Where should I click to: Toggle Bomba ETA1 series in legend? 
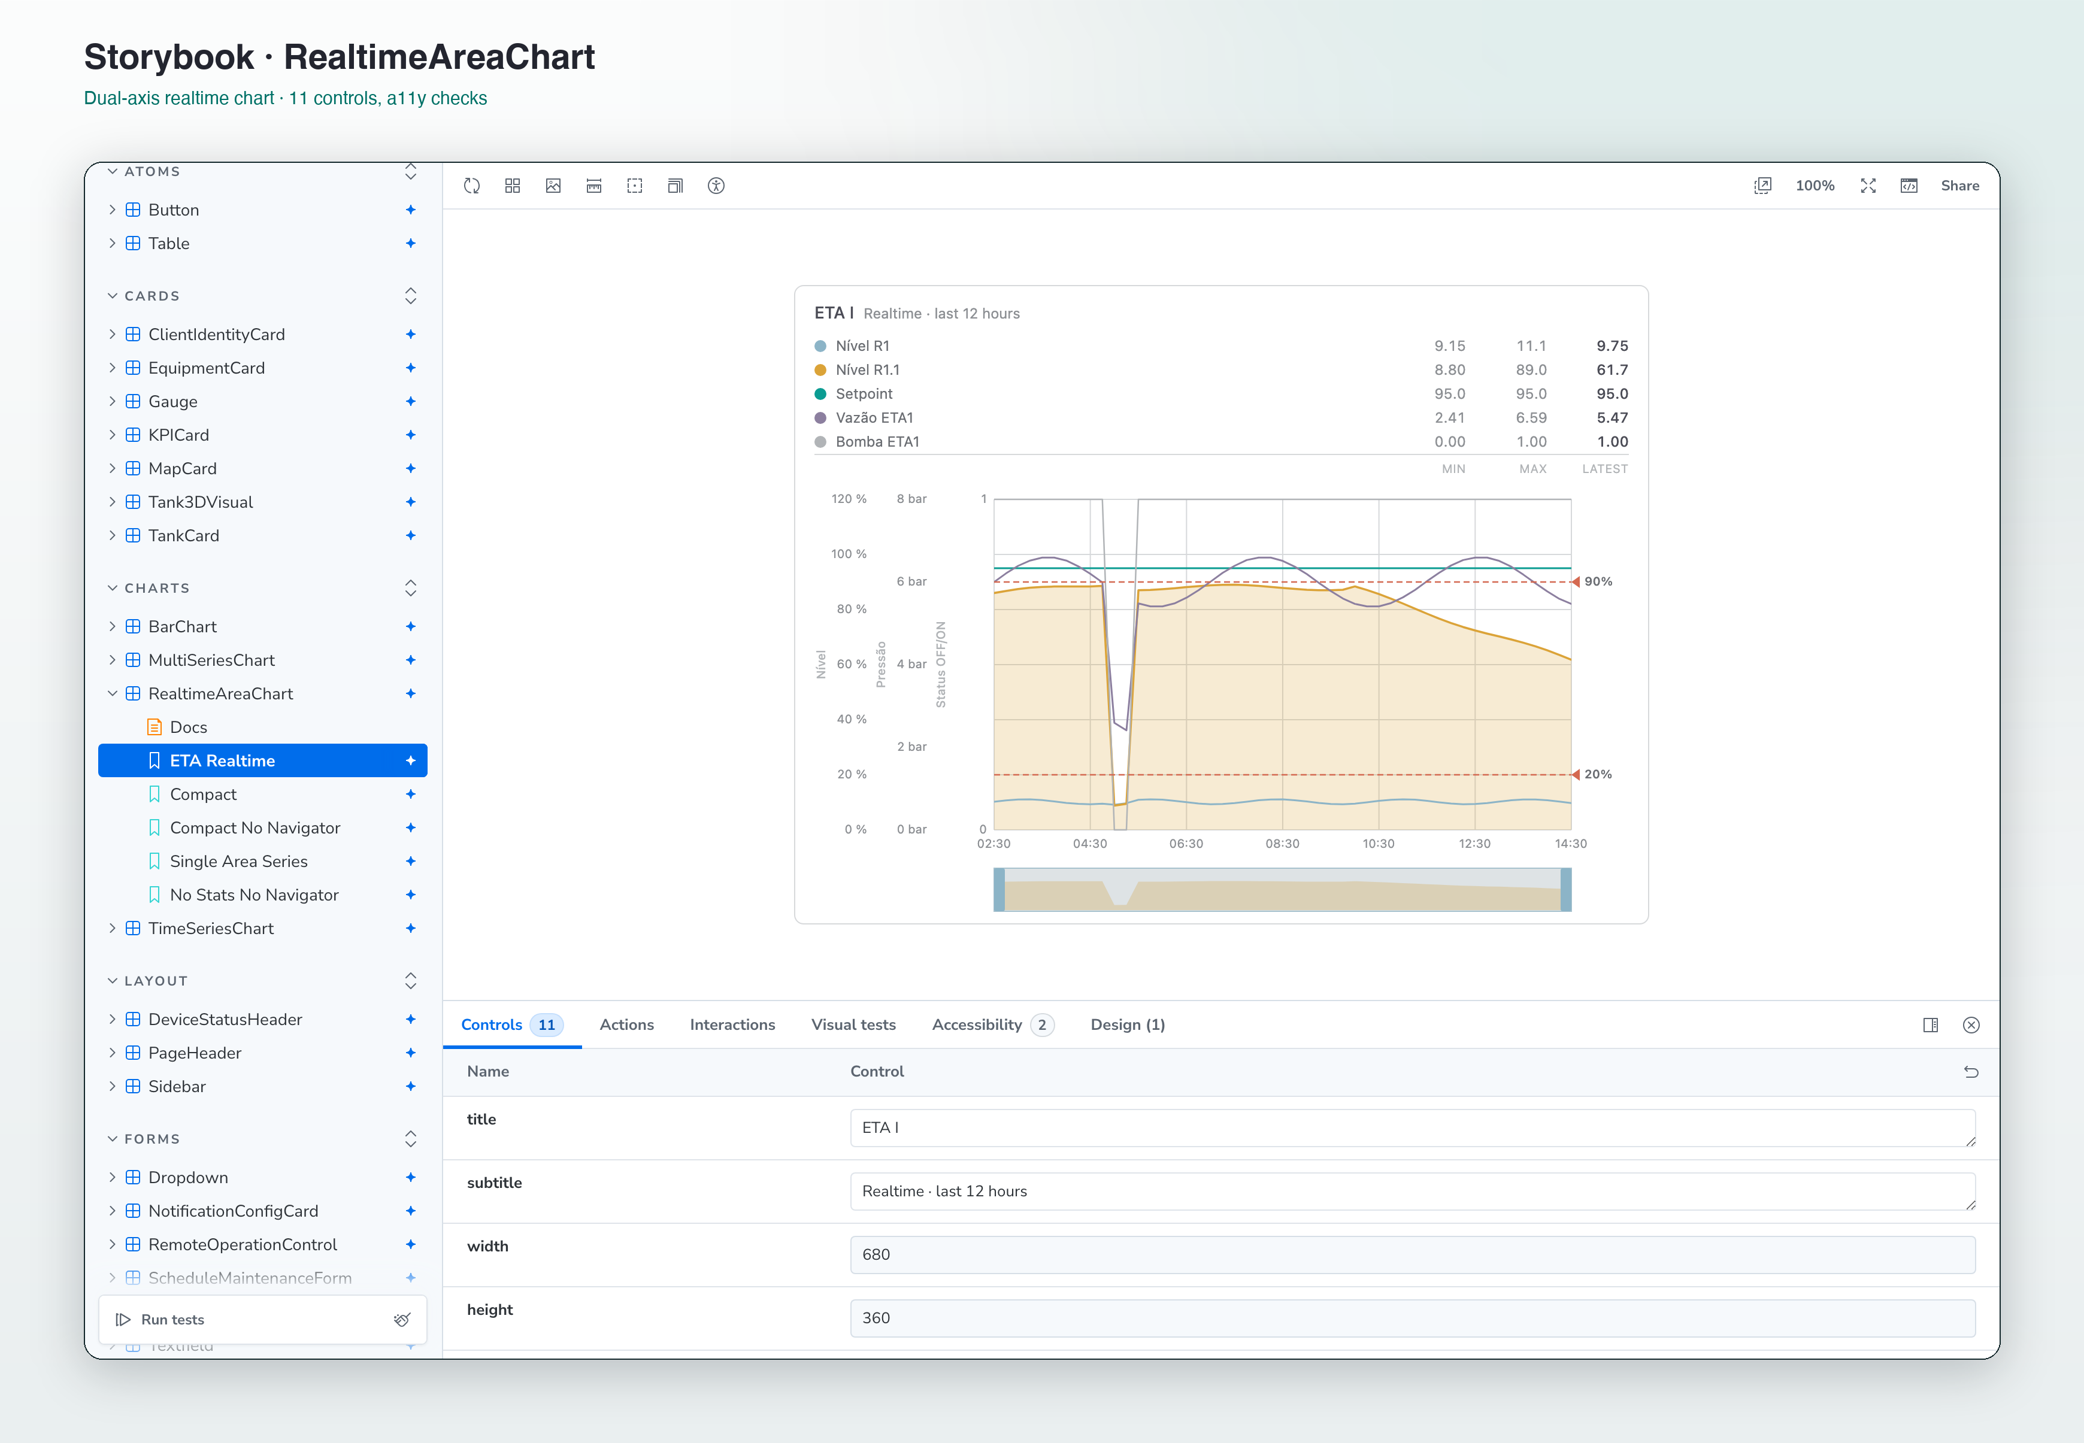[867, 441]
